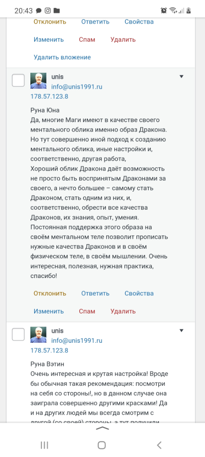
Task: Check the box for Руна Вэтин comment
Action: tap(18, 334)
